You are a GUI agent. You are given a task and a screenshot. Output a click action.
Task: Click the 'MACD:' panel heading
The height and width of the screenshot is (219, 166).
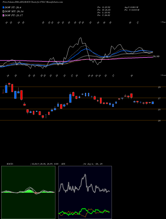coord(10,164)
